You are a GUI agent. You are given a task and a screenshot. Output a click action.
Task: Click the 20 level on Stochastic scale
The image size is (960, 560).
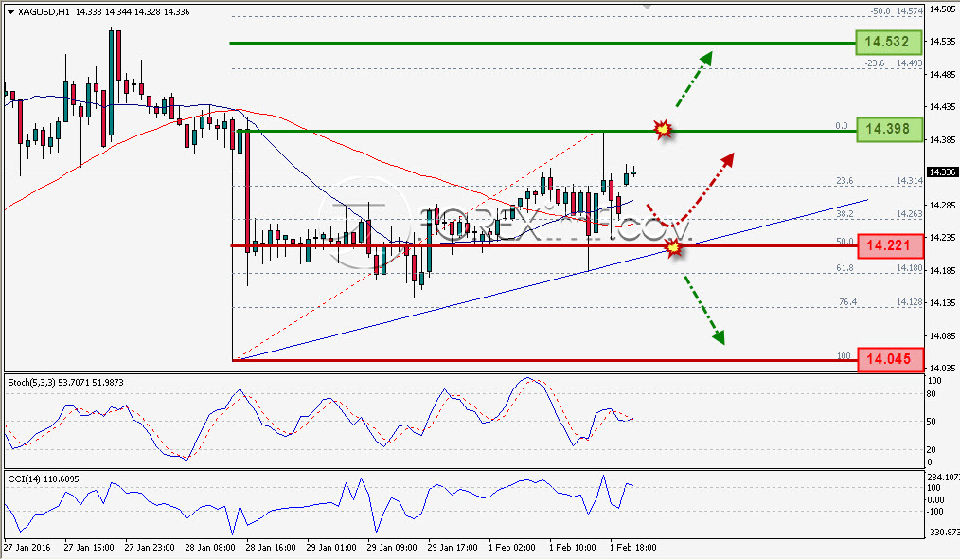[x=932, y=450]
